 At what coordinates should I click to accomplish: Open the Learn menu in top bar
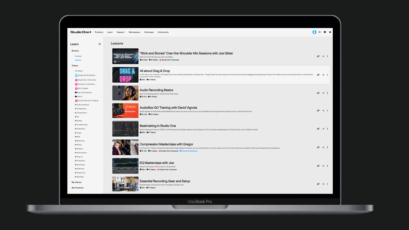click(x=110, y=32)
